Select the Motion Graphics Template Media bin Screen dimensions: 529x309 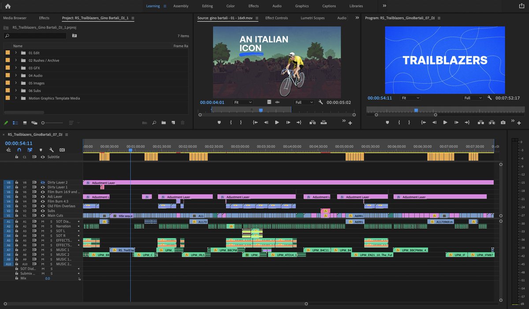[x=54, y=98]
